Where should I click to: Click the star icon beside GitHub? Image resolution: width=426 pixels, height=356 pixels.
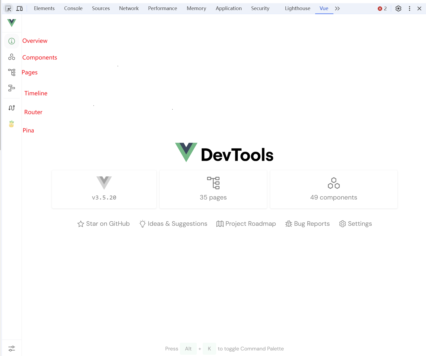point(81,224)
